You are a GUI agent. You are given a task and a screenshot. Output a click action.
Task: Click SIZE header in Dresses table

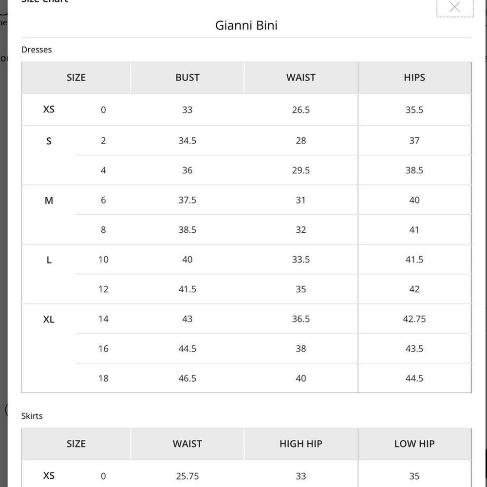76,77
